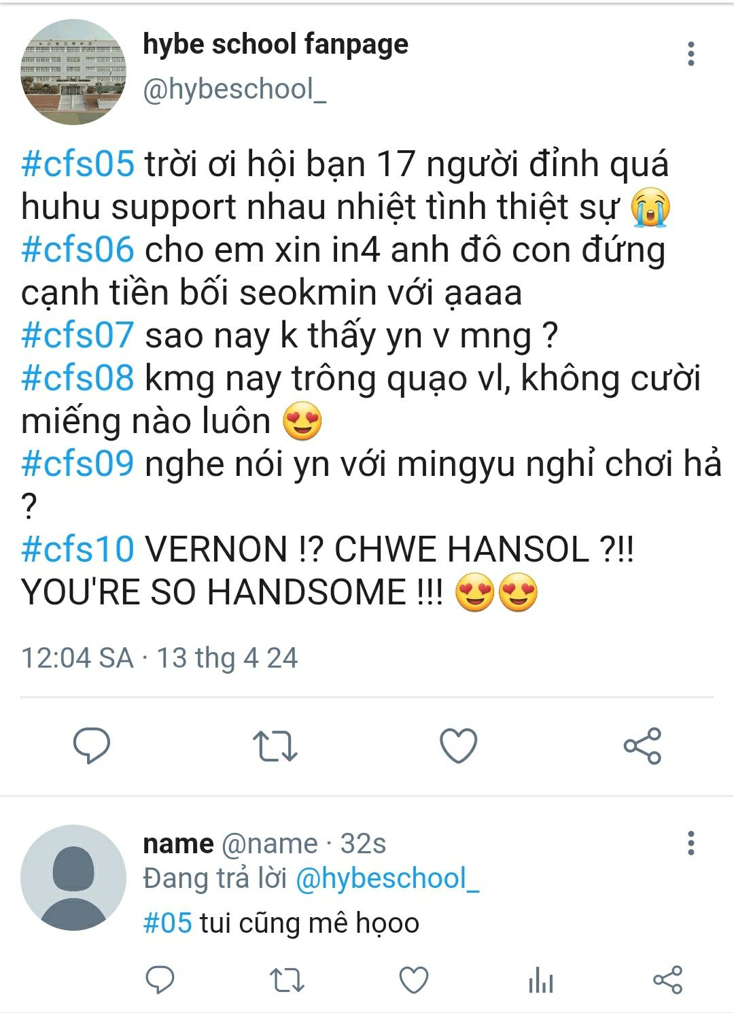The image size is (734, 1013).
Task: Open the #cfs10 hashtag
Action: [77, 549]
